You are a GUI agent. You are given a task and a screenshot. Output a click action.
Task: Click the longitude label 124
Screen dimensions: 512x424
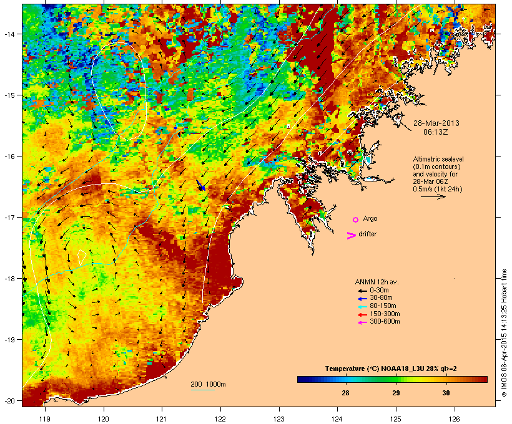(x=337, y=419)
